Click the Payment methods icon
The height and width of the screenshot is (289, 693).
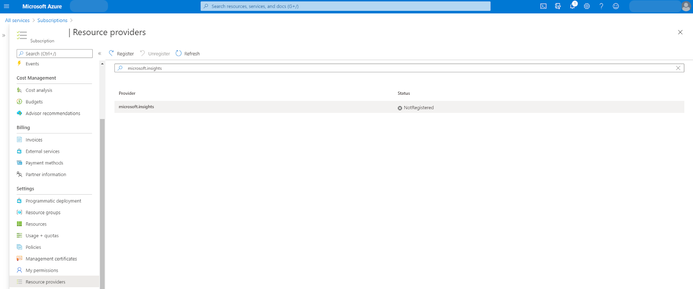(19, 163)
